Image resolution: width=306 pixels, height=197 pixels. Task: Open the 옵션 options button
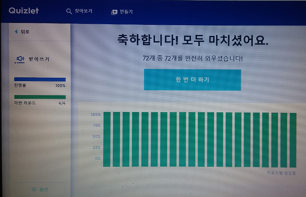(40, 189)
